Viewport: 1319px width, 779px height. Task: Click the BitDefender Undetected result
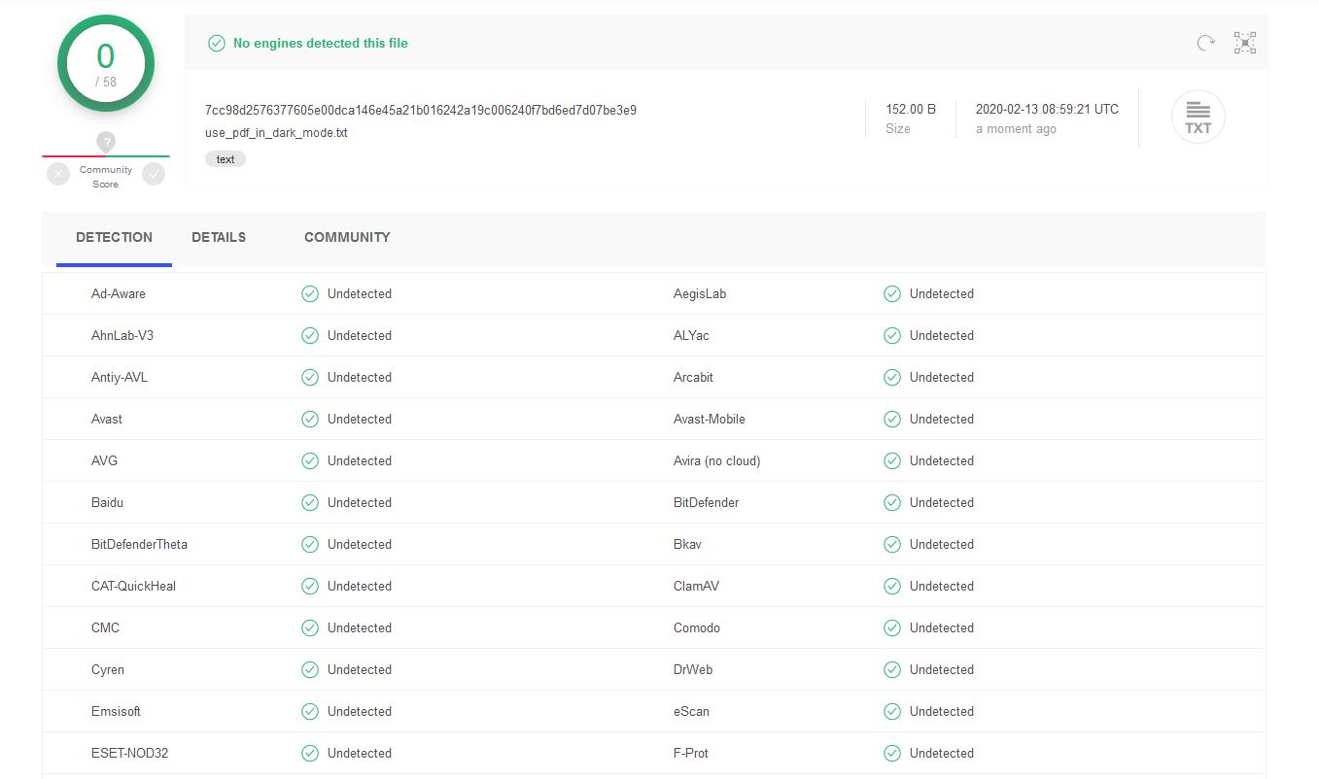(x=941, y=502)
